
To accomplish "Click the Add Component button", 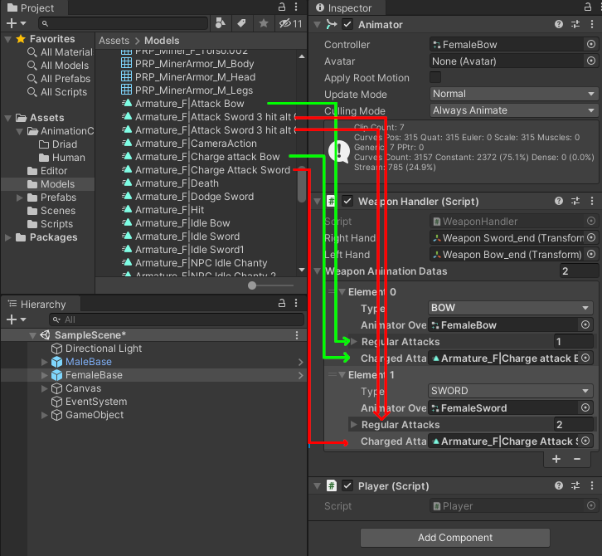I will click(454, 537).
